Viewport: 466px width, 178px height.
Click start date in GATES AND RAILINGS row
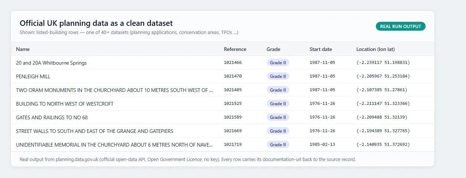(x=322, y=117)
